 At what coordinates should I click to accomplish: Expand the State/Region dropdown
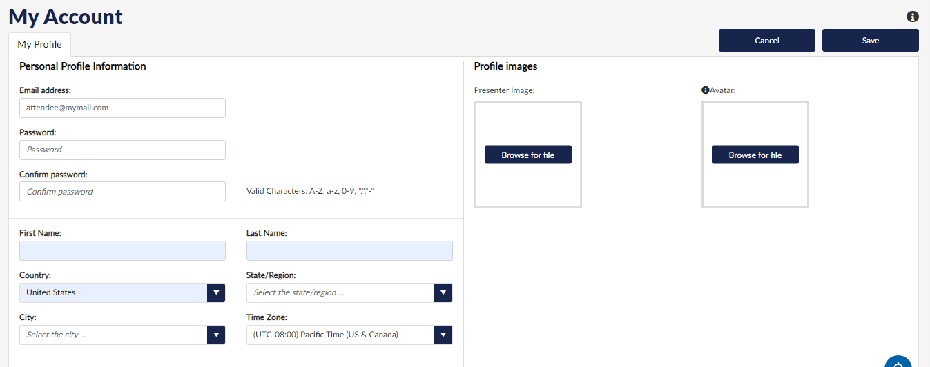point(443,292)
